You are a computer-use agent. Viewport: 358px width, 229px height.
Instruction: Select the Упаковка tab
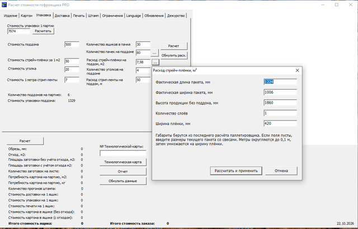44,15
